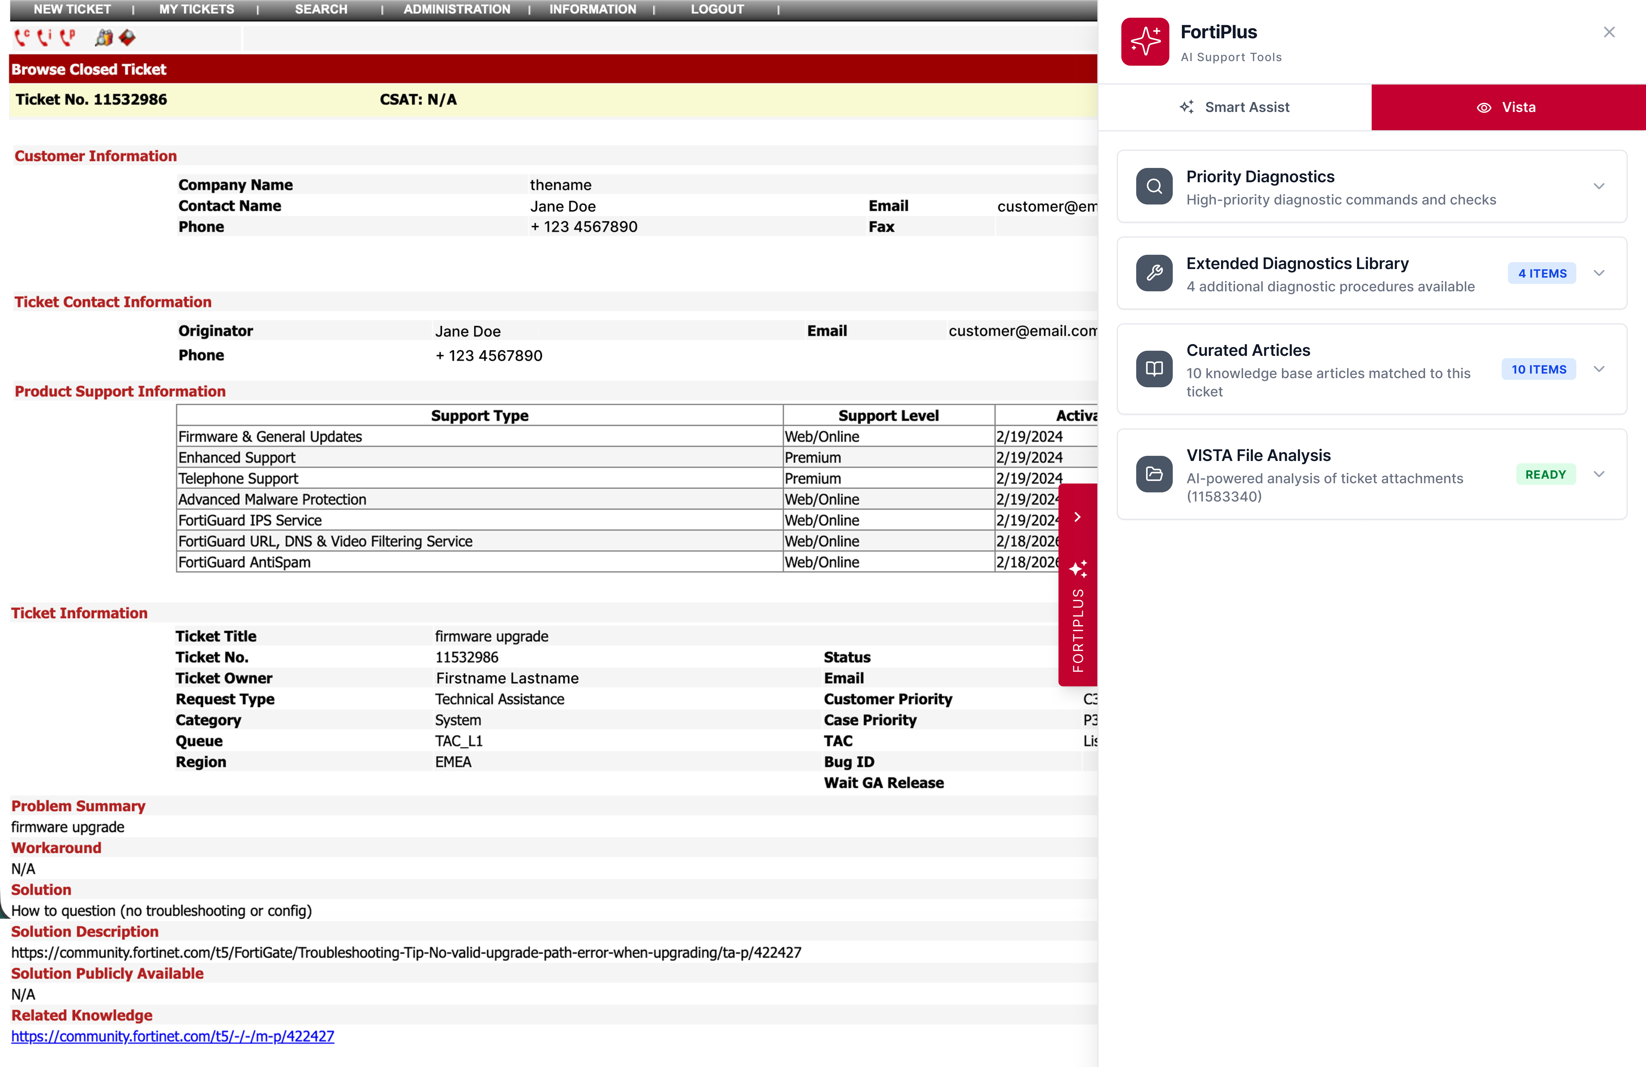This screenshot has height=1067, width=1646.
Task: Expand the Priority Diagnostics section
Action: pos(1599,186)
